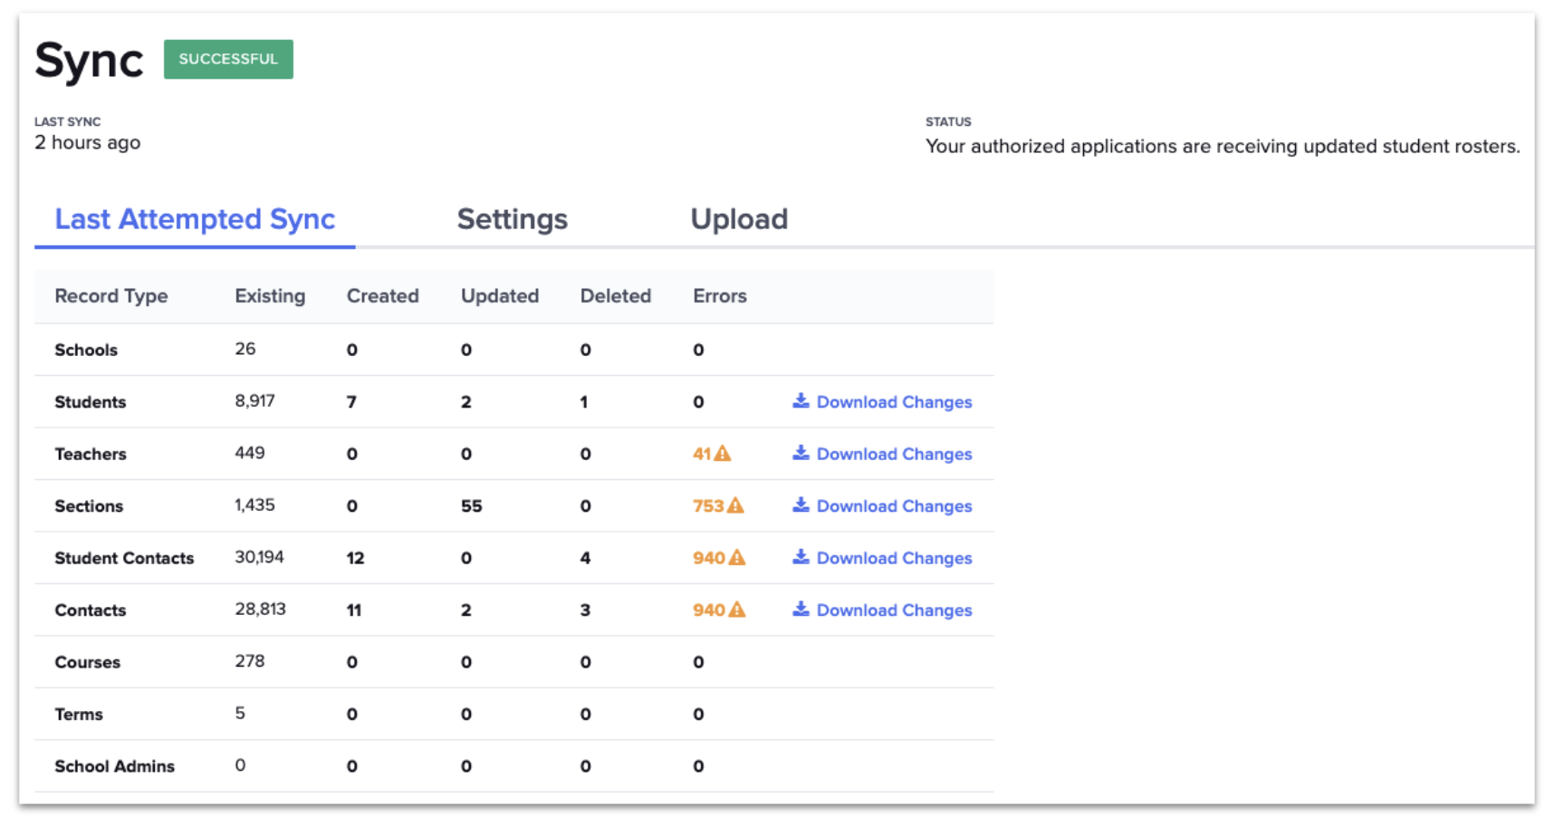Viewport: 1554px width, 826px height.
Task: Click Download Changes for Contacts records
Action: coord(894,610)
